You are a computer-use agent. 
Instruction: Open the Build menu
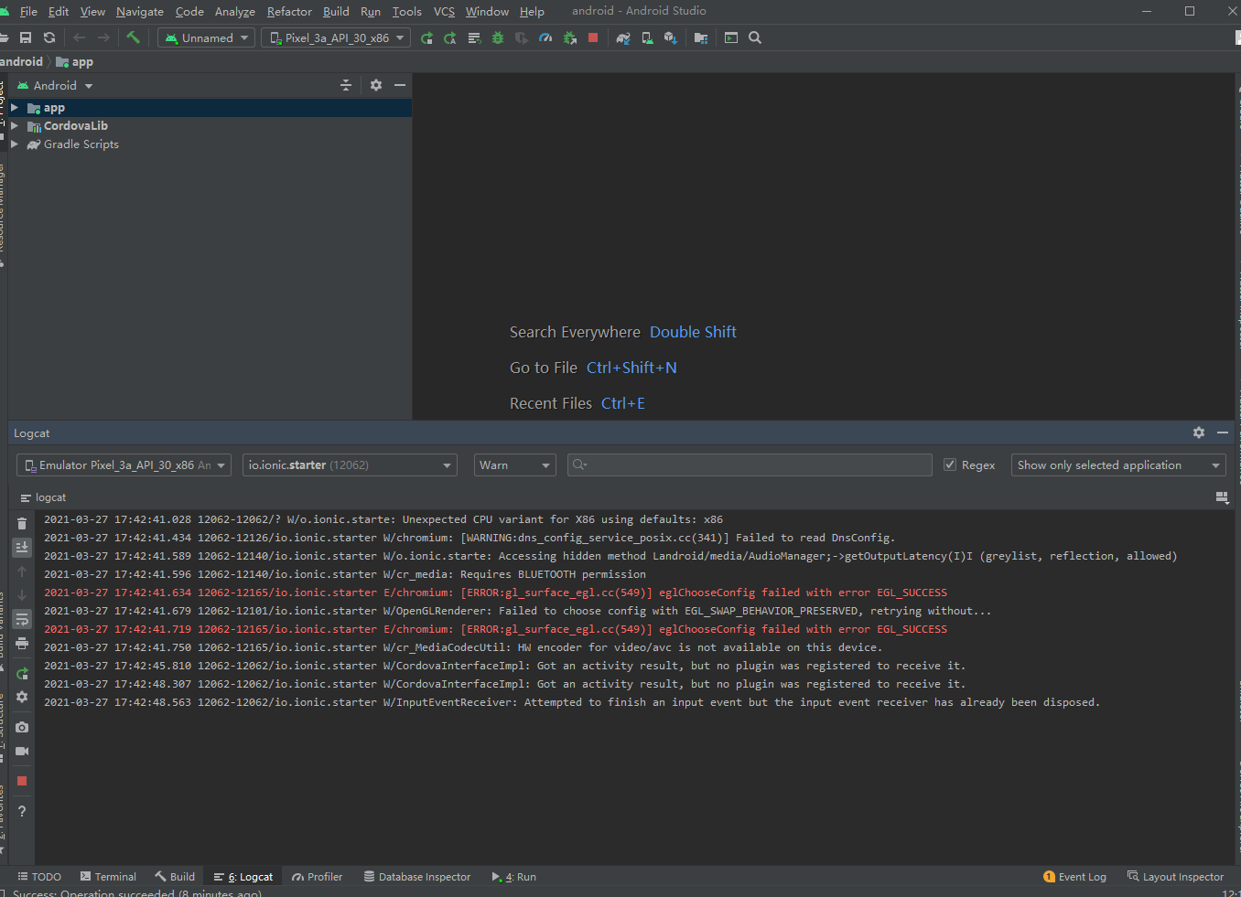click(x=335, y=11)
